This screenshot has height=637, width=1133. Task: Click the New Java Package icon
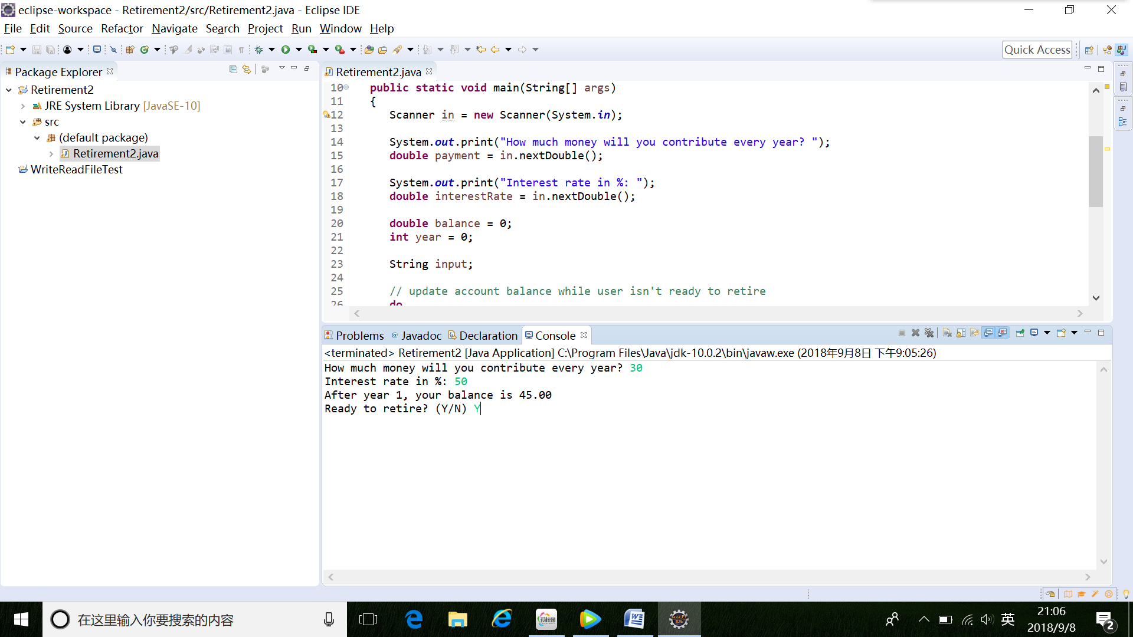pos(130,50)
